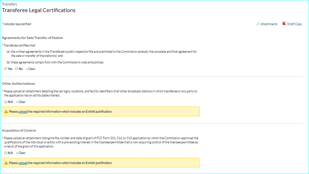Clear the Other Authorizations selection

tap(21, 102)
